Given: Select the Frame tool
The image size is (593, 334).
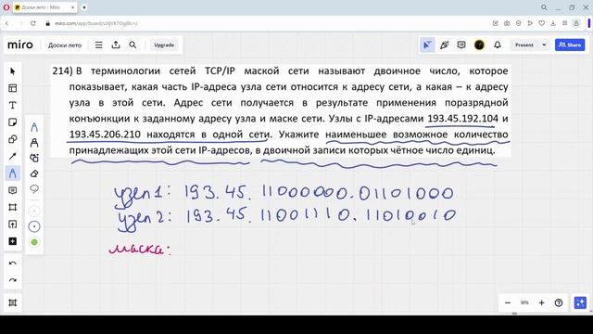Looking at the screenshot, I should [x=12, y=208].
